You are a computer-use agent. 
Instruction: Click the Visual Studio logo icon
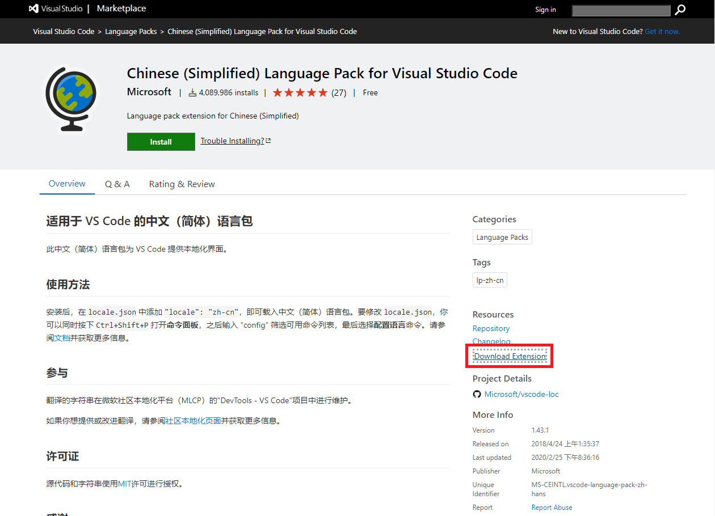[33, 9]
